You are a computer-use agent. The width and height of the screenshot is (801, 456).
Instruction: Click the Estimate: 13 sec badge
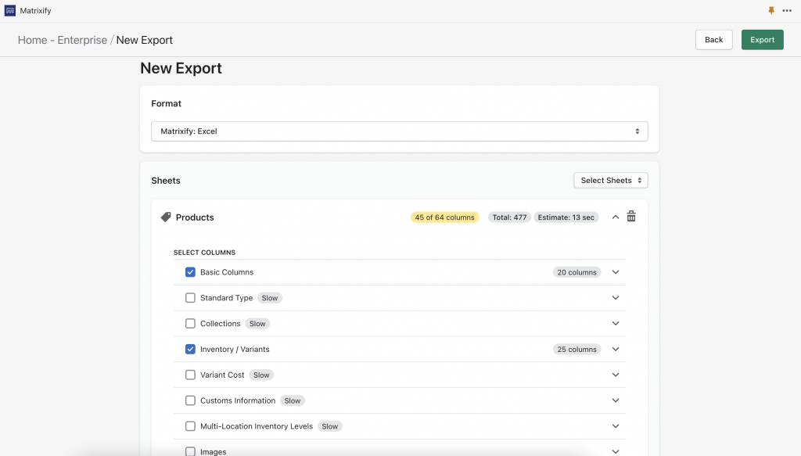pos(566,217)
